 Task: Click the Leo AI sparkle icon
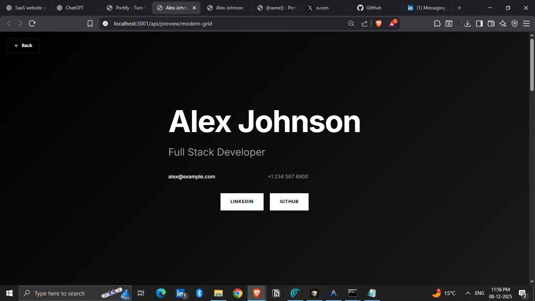click(503, 24)
